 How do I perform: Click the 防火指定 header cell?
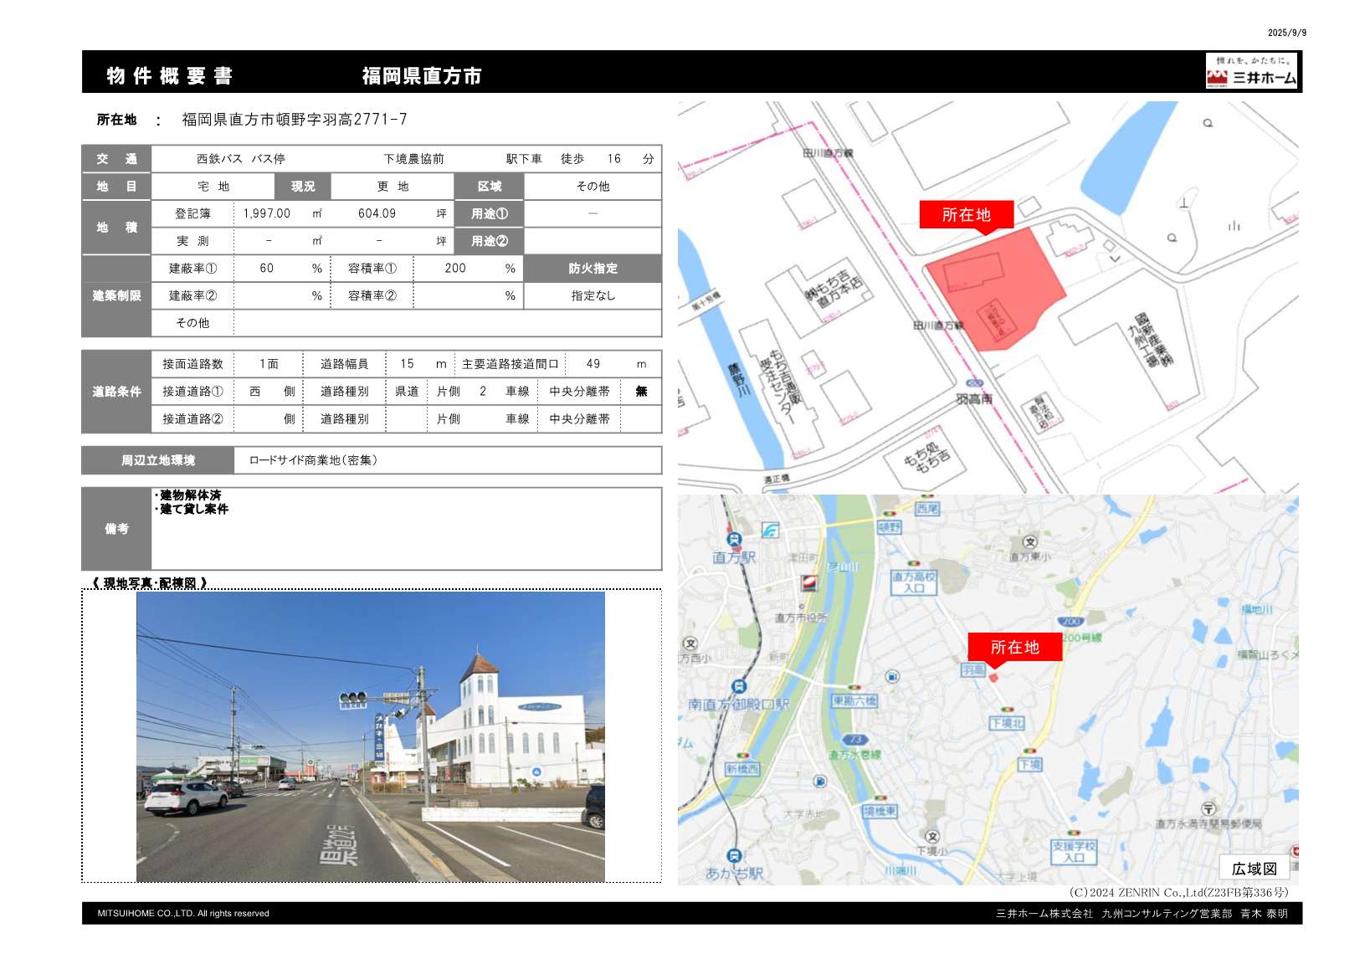(593, 269)
